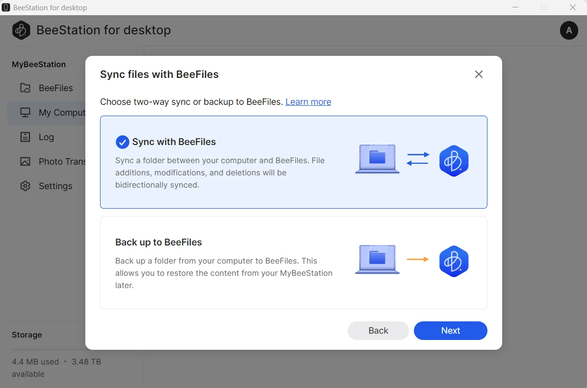Click the BeeStation logo in the header
Screen dimensions: 587x388
click(21, 30)
